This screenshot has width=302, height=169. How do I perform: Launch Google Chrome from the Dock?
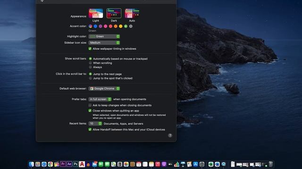pos(50,164)
